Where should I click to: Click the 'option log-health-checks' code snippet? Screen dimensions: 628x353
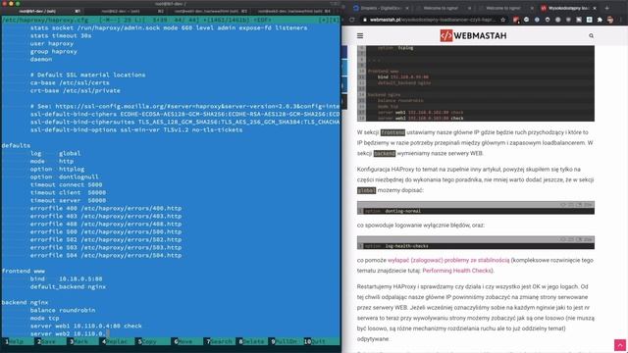pos(476,246)
